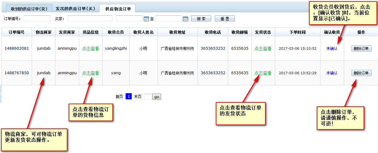Delete order 1488767850 with 删除订单
378x153 pixels.
[x=361, y=73]
